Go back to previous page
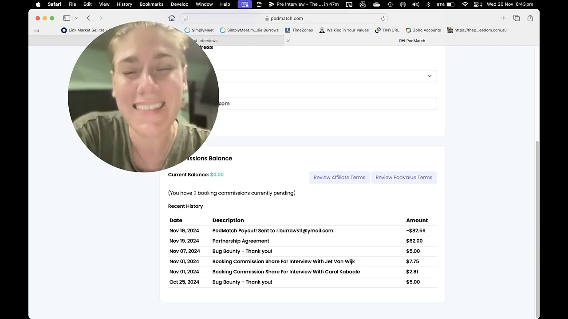 pos(88,18)
